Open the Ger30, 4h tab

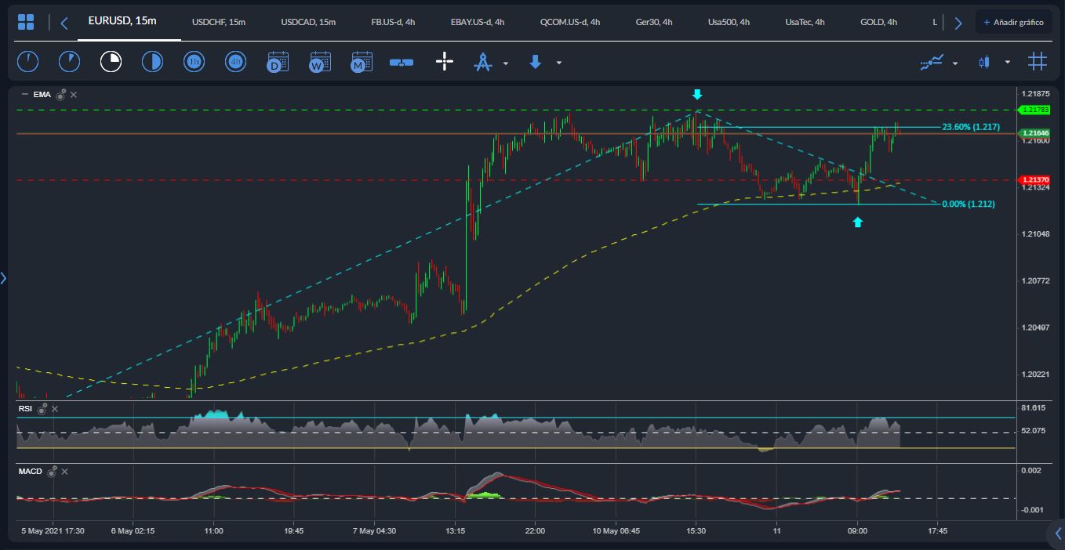click(654, 22)
